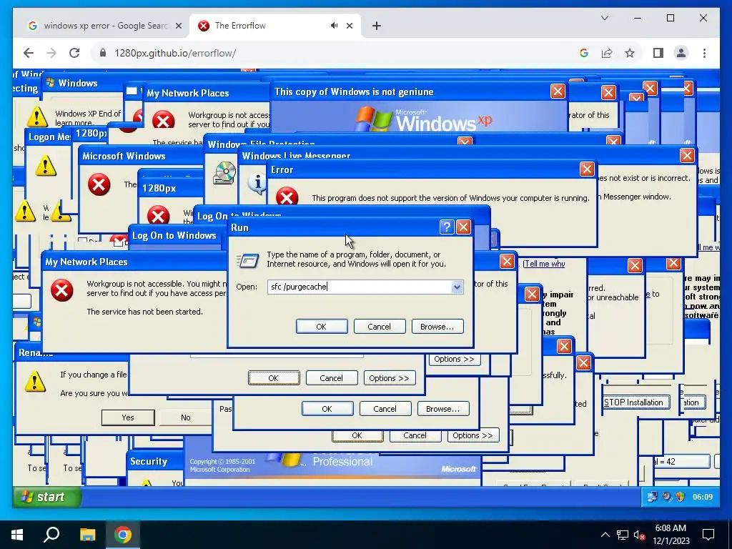Click the XP tray clock 06:09
This screenshot has height=549, width=732.
[703, 497]
